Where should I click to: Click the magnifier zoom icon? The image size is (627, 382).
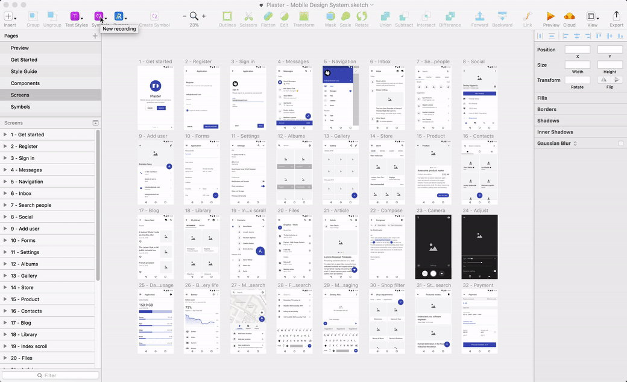[194, 16]
